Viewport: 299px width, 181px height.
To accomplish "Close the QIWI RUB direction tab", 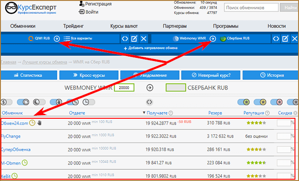I will [144, 39].
